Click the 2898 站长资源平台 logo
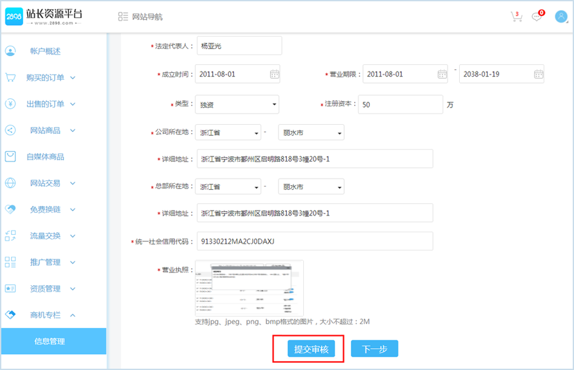Viewport: 574px width, 370px height. [44, 17]
